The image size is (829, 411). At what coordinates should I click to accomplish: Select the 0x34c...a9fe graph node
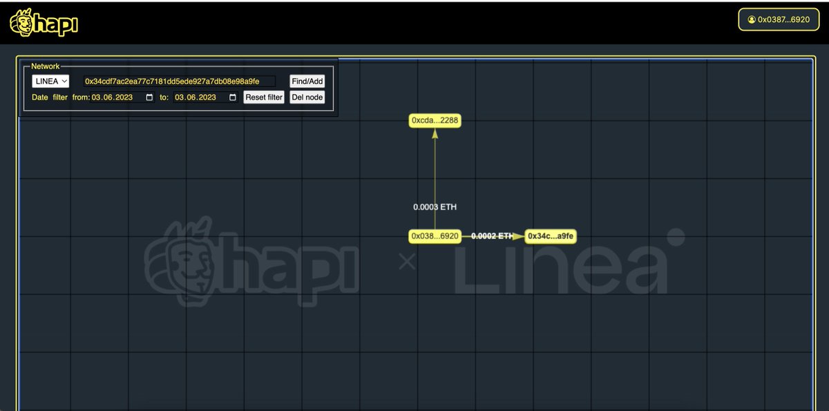pyautogui.click(x=551, y=236)
